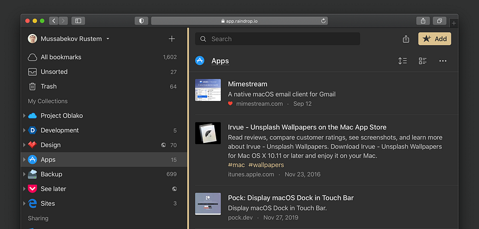Image resolution: width=479 pixels, height=229 pixels.
Task: Expand the Development collection
Action: click(24, 130)
